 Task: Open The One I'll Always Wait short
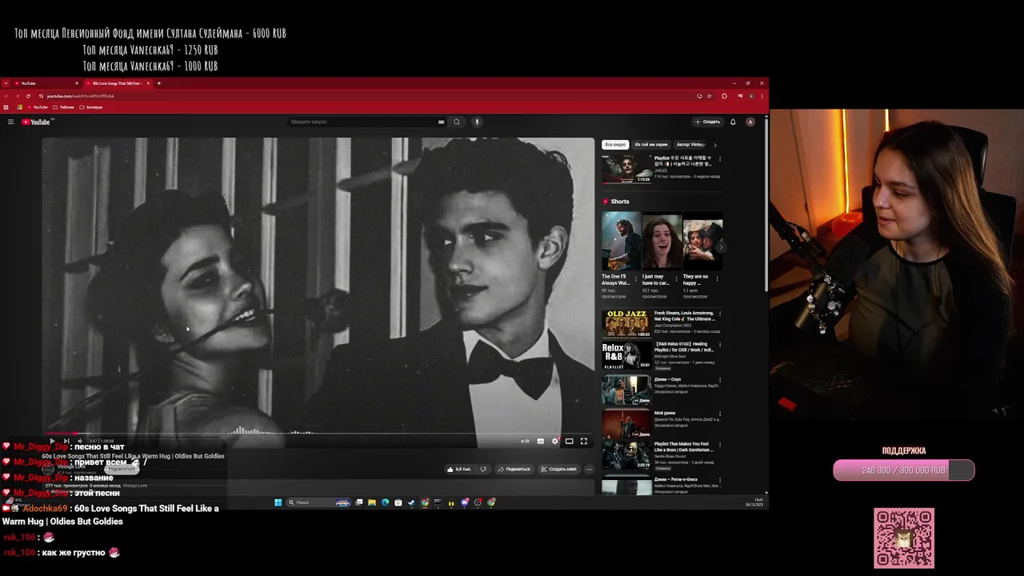point(621,242)
